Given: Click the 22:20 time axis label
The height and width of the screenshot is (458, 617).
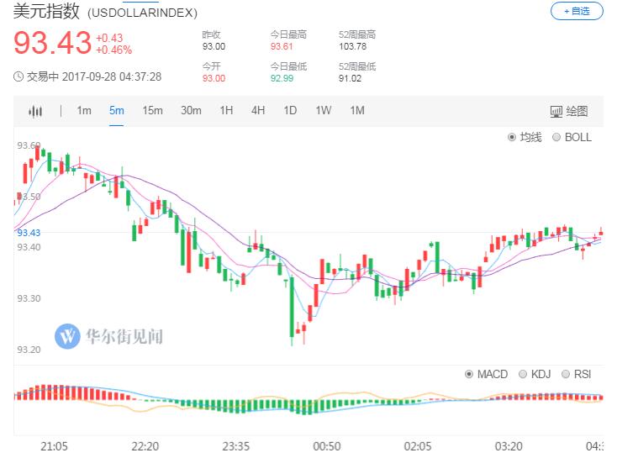Looking at the screenshot, I should (x=145, y=446).
